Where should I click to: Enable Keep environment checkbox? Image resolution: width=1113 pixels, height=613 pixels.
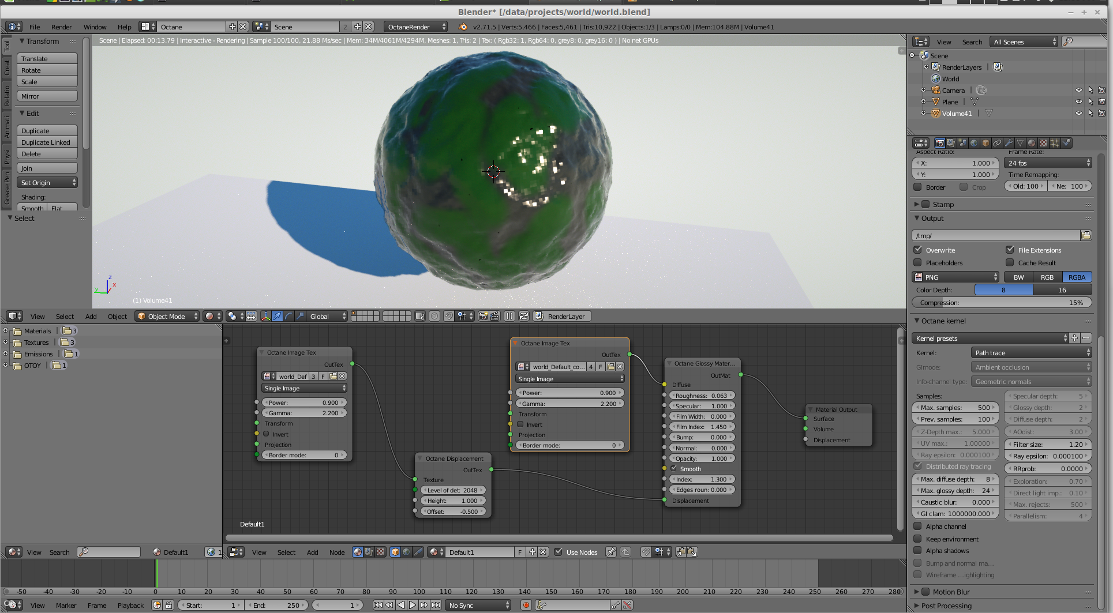[x=917, y=539]
